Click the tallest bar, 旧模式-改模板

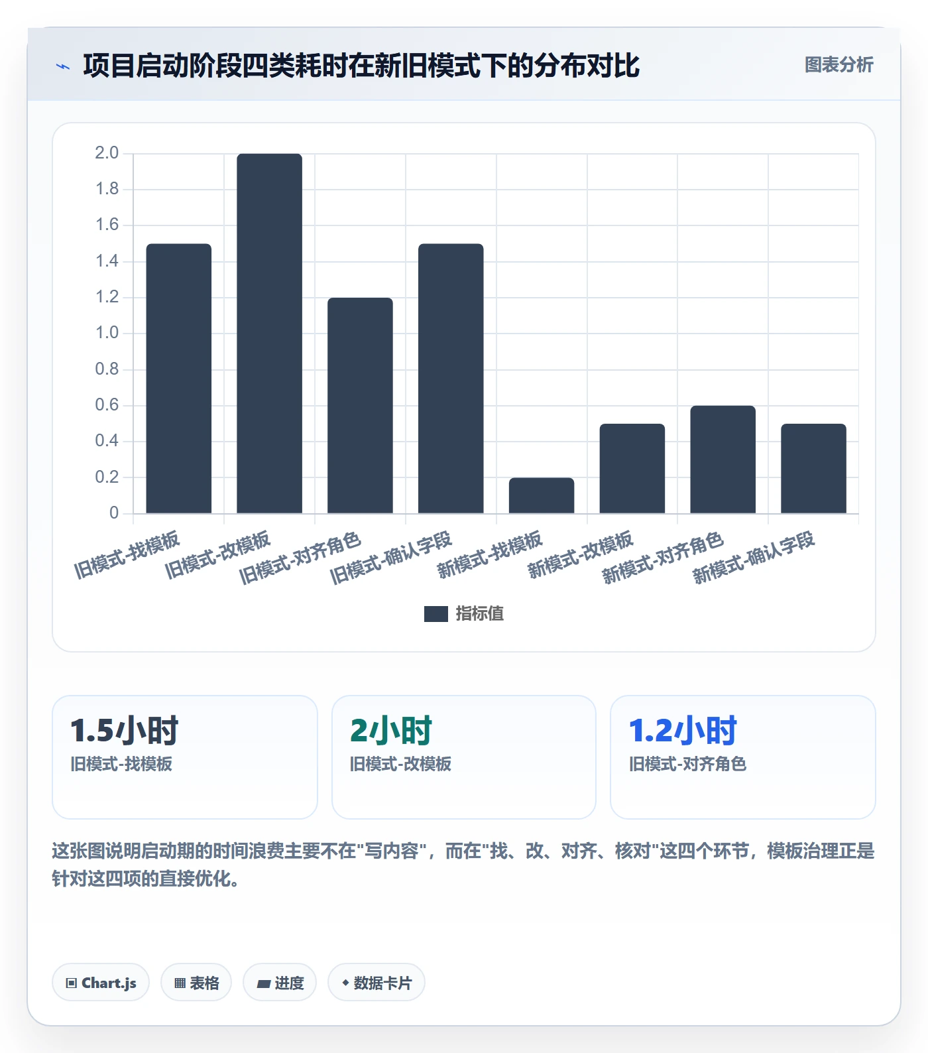tap(270, 334)
